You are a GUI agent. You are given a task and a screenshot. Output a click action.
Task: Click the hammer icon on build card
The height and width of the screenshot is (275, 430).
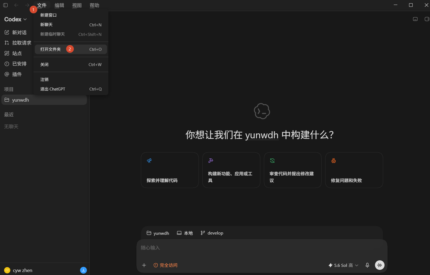tap(211, 161)
